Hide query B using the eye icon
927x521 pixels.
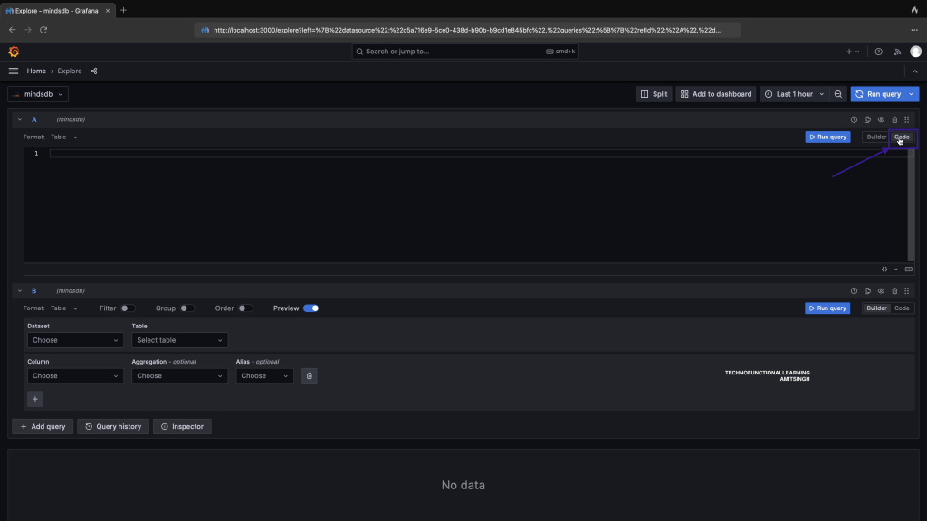pyautogui.click(x=881, y=291)
